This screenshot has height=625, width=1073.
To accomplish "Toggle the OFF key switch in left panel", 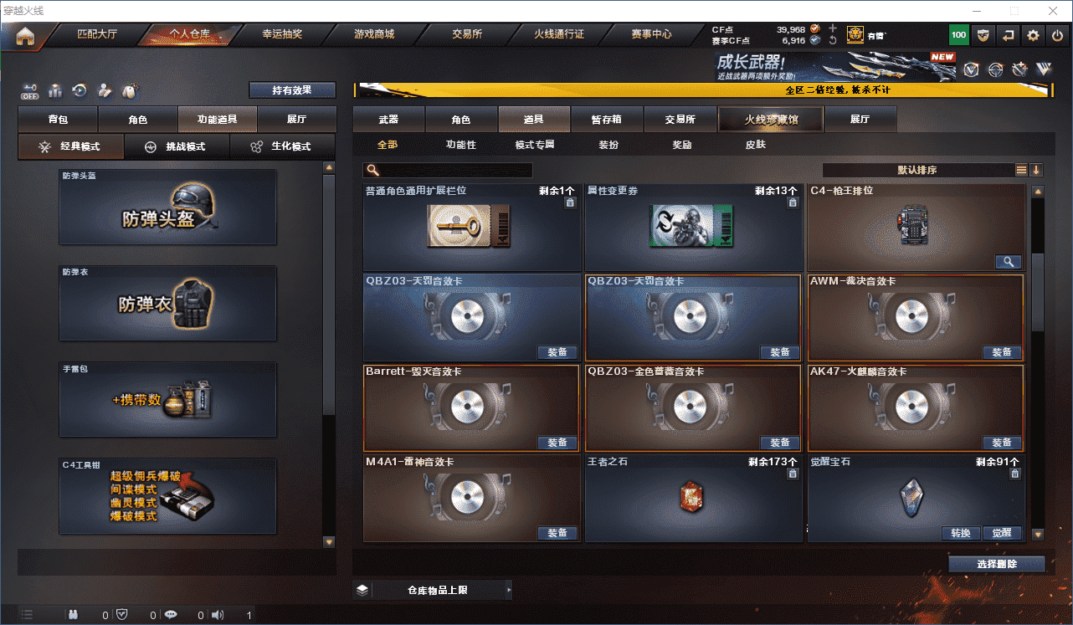I will pyautogui.click(x=30, y=90).
